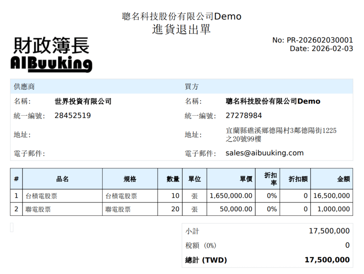364x274 pixels.
Task: Click unit price 1,650,000.00
Action: pyautogui.click(x=231, y=196)
